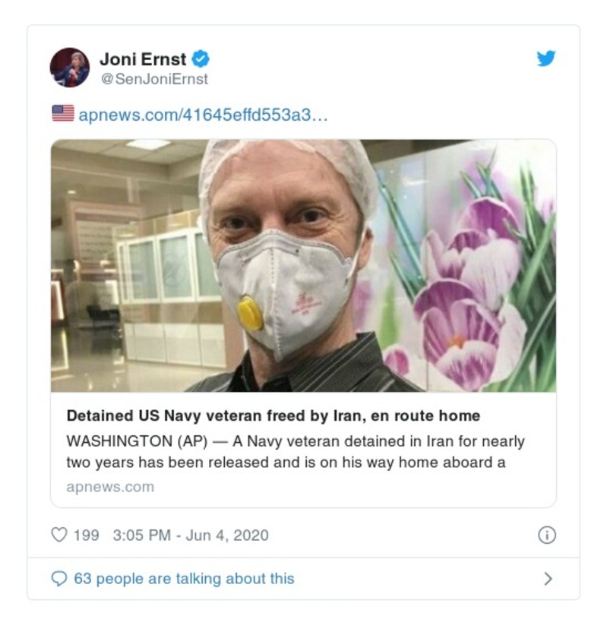
Task: Open '63 people are talking about this'
Action: [x=184, y=579]
